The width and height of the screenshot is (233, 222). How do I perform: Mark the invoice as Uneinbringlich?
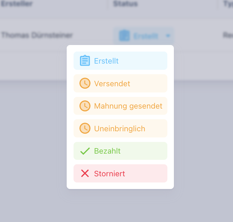click(120, 129)
